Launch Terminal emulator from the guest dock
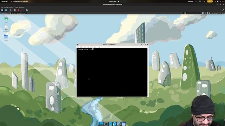 106,124
